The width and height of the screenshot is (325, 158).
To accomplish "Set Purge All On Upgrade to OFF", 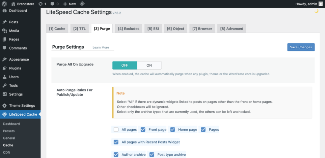I will tap(125, 65).
